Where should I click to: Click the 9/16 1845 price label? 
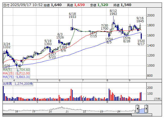pos(140,19)
